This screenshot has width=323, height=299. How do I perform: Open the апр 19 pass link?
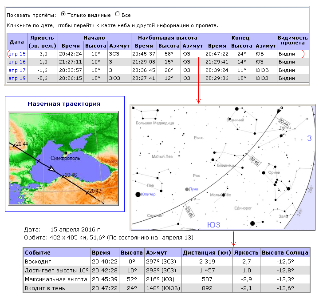[x=17, y=78]
